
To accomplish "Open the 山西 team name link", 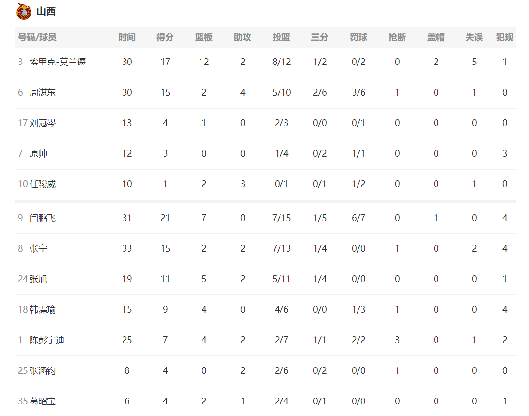I will [46, 12].
